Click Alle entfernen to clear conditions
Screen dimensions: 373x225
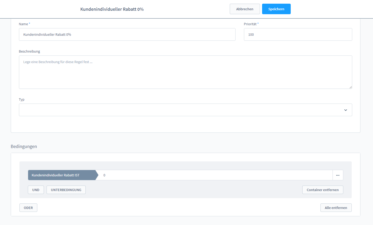tap(336, 208)
